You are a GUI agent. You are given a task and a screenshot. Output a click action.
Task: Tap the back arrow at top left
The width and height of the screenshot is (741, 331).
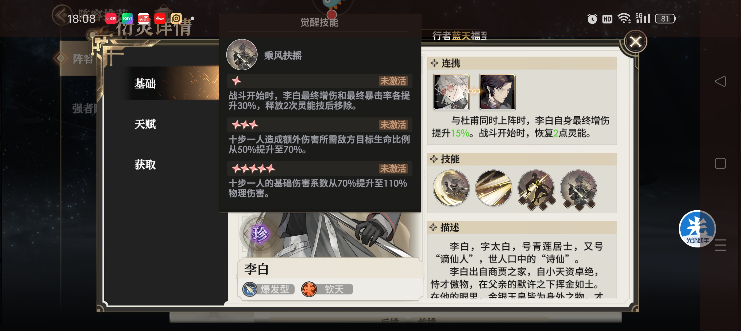(x=61, y=15)
